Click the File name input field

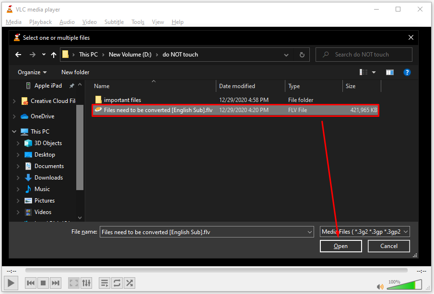203,232
